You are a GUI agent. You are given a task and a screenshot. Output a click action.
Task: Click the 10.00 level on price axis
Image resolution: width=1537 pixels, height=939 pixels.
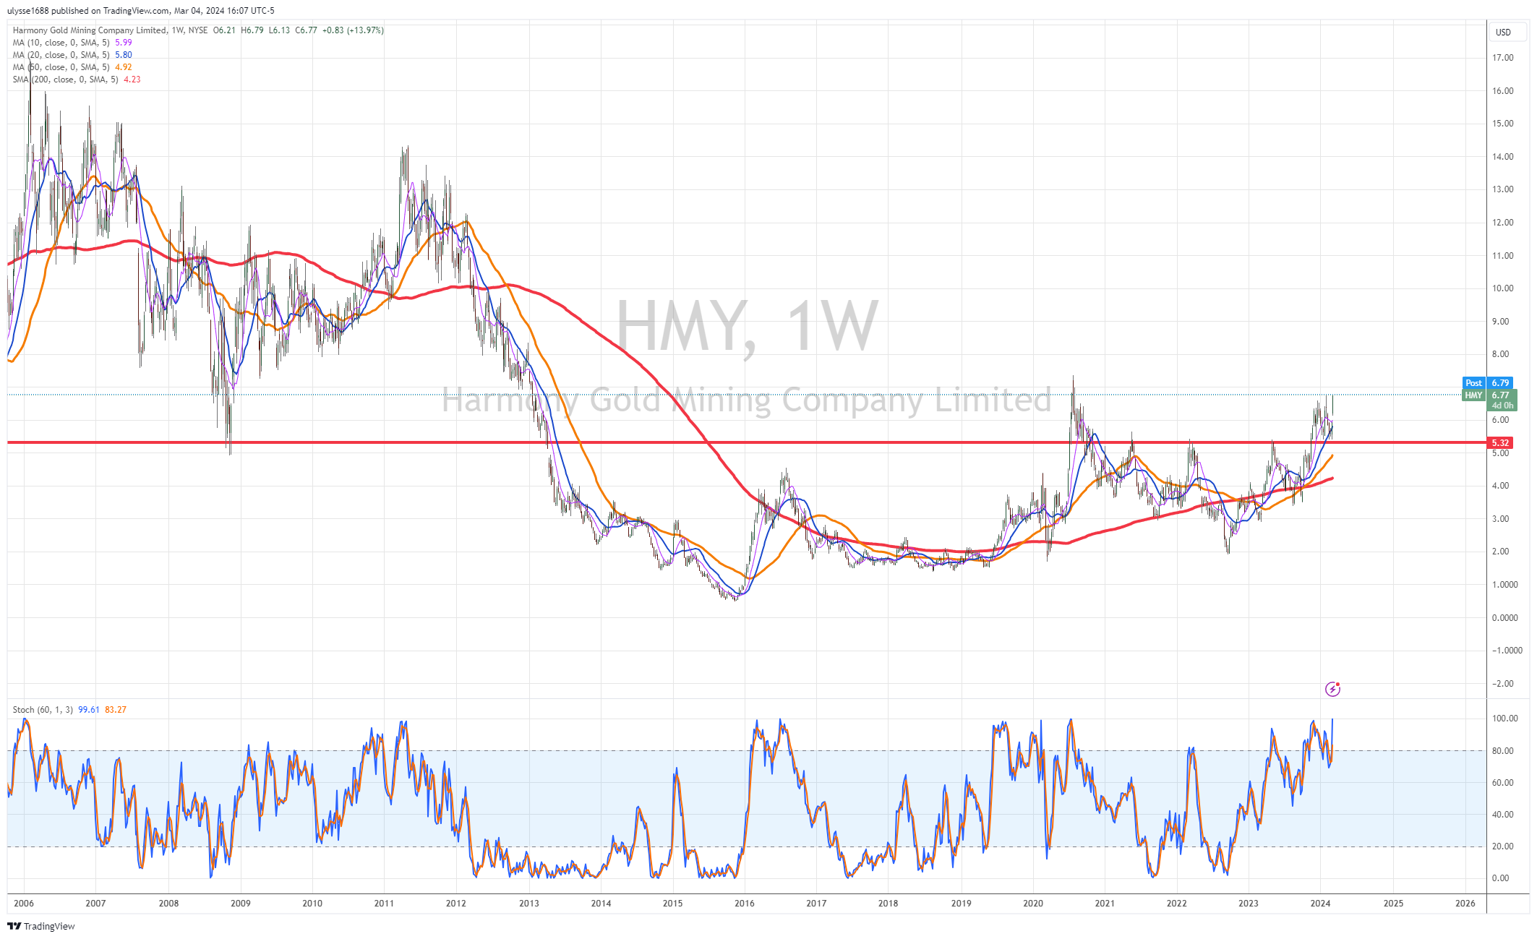click(1502, 288)
